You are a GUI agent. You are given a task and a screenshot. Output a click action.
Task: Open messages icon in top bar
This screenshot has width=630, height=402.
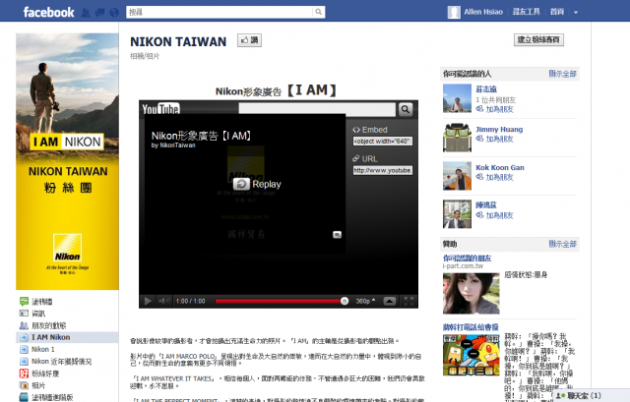(100, 13)
